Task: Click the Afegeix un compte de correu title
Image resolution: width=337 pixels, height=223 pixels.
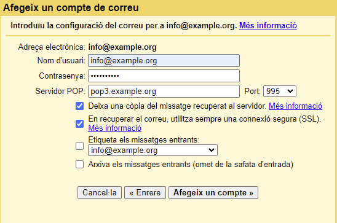Action: tap(71, 8)
